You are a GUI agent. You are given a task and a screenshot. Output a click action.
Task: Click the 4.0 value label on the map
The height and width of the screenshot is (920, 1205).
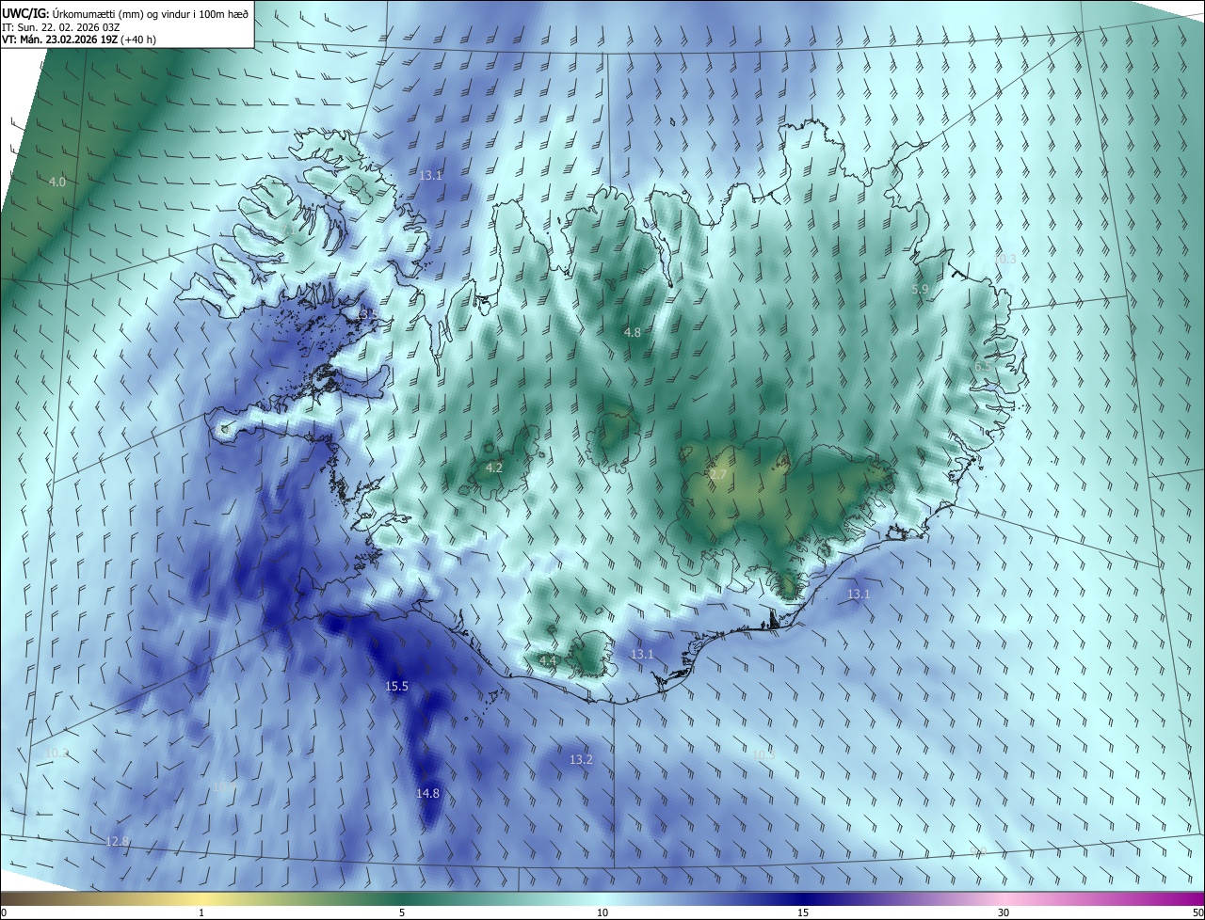[x=57, y=182]
